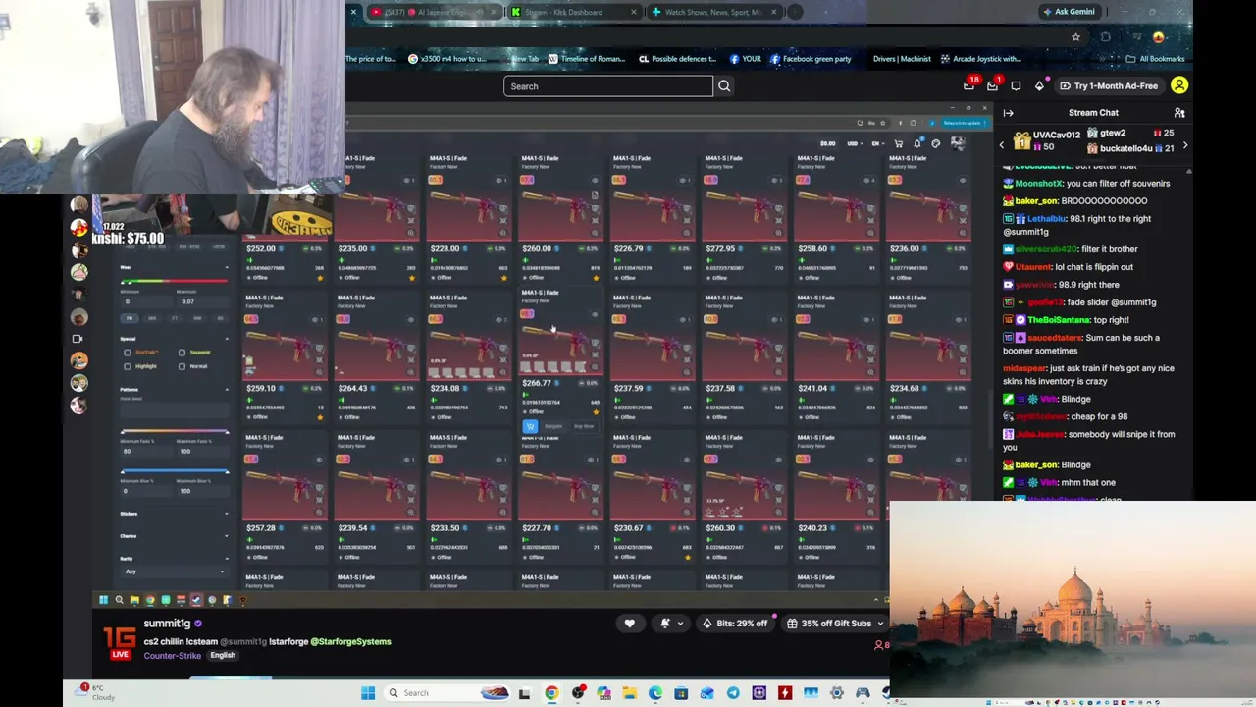Click the Bits: 29% off button
Image resolution: width=1256 pixels, height=707 pixels.
click(735, 624)
